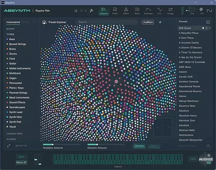
Task: Collapse the Presets list panel icon
Action: (208, 22)
